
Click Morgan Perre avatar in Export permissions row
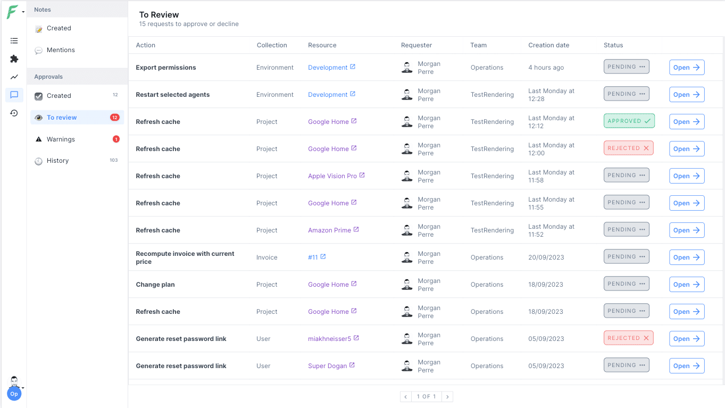pos(407,68)
